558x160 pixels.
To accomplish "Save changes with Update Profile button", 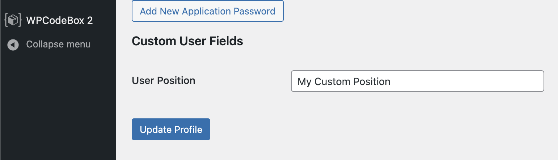I will (171, 129).
